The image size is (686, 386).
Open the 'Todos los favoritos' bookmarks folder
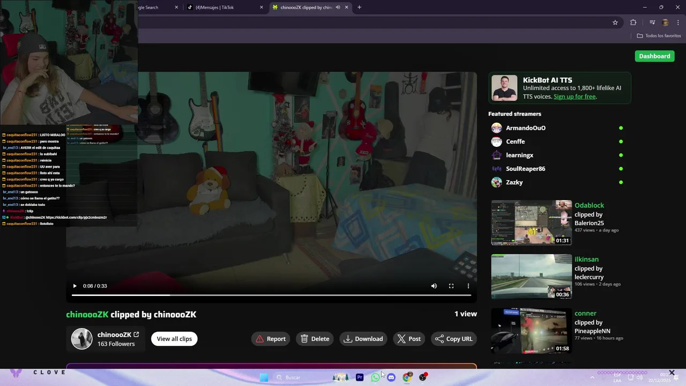tap(659, 36)
